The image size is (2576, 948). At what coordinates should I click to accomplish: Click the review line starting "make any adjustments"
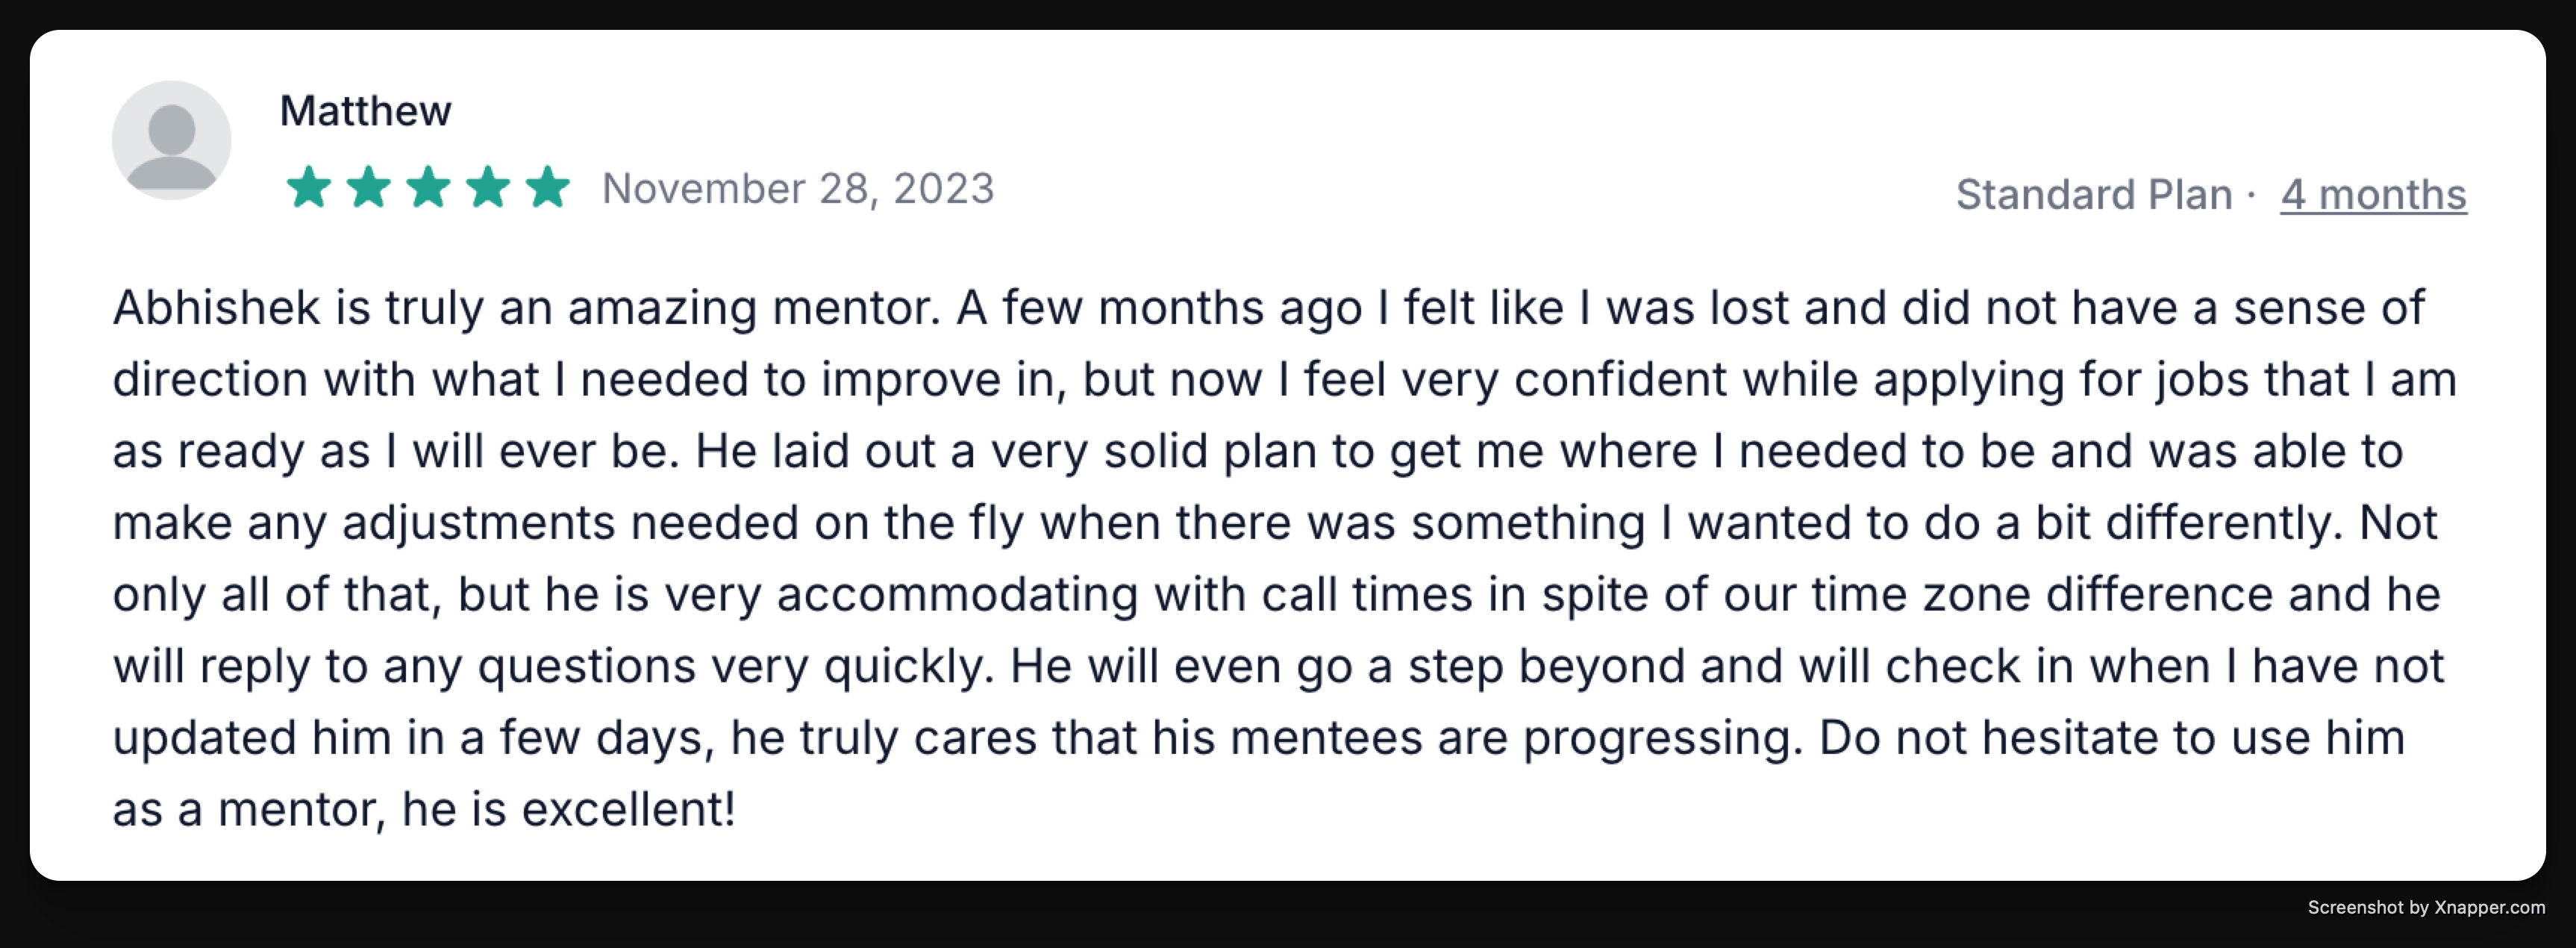tap(1274, 523)
